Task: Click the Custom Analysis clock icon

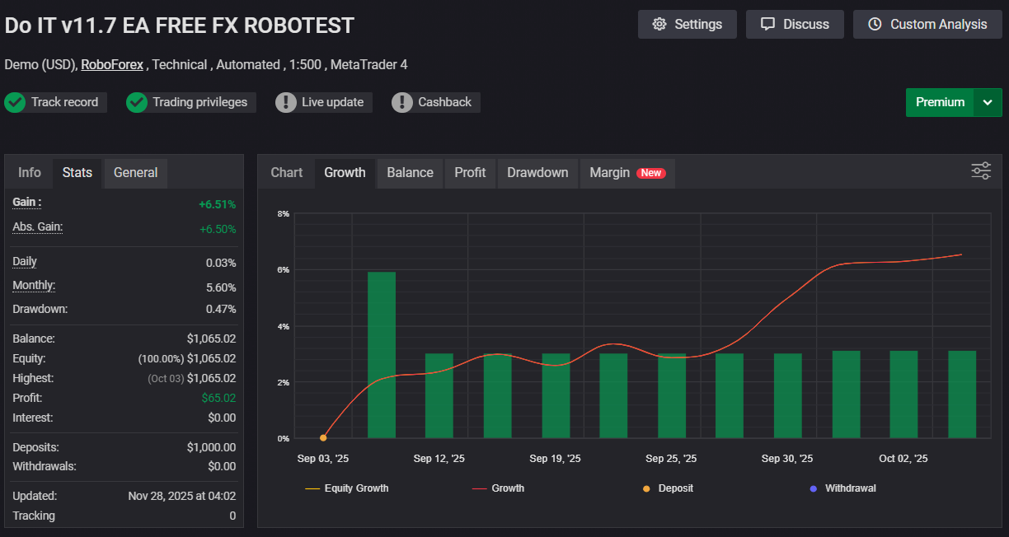Action: (875, 24)
